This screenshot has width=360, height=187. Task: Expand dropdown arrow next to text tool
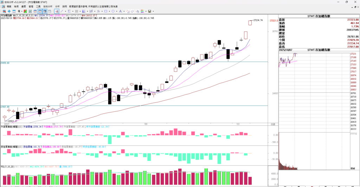pyautogui.click(x=124, y=11)
